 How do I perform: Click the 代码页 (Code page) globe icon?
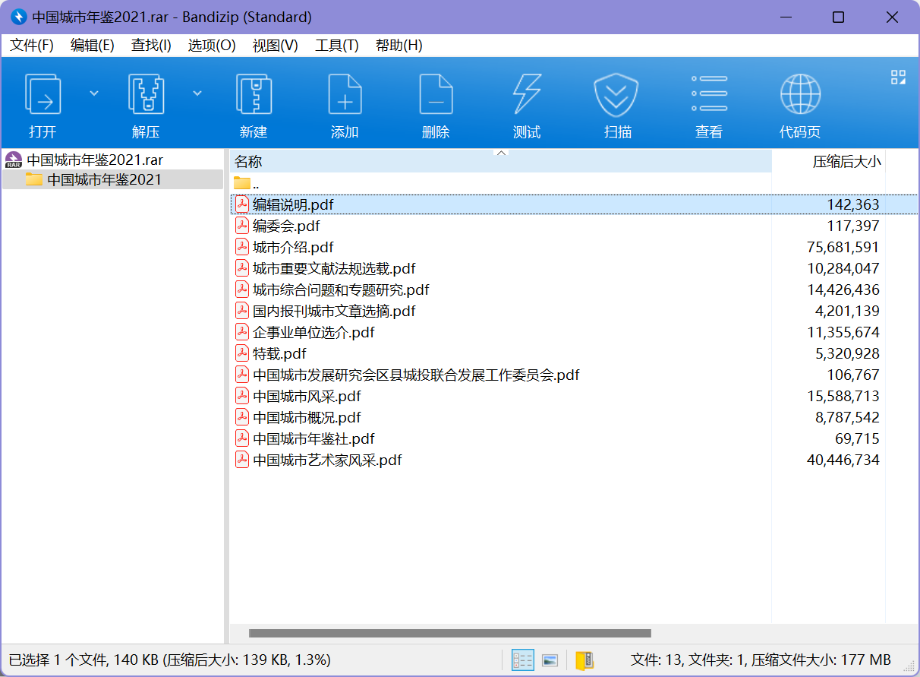[800, 94]
